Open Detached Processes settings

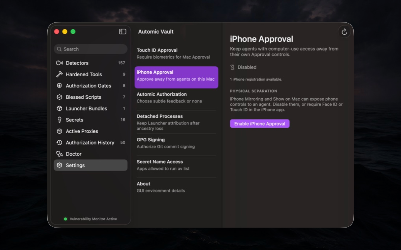point(176,122)
